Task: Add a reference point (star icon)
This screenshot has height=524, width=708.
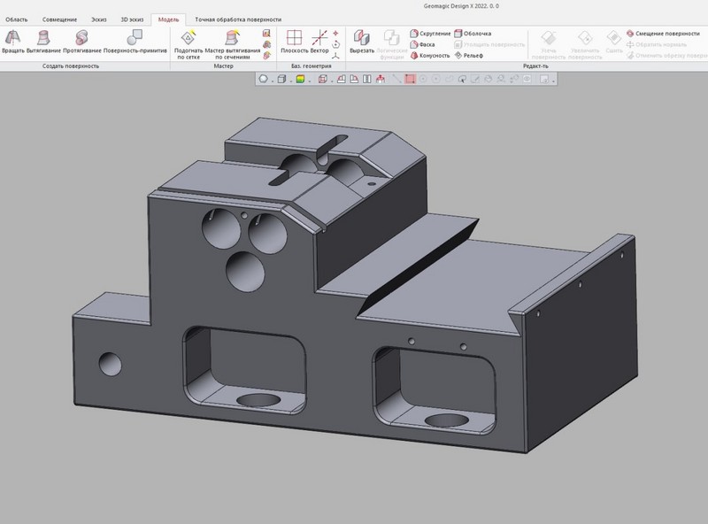Action: (335, 34)
